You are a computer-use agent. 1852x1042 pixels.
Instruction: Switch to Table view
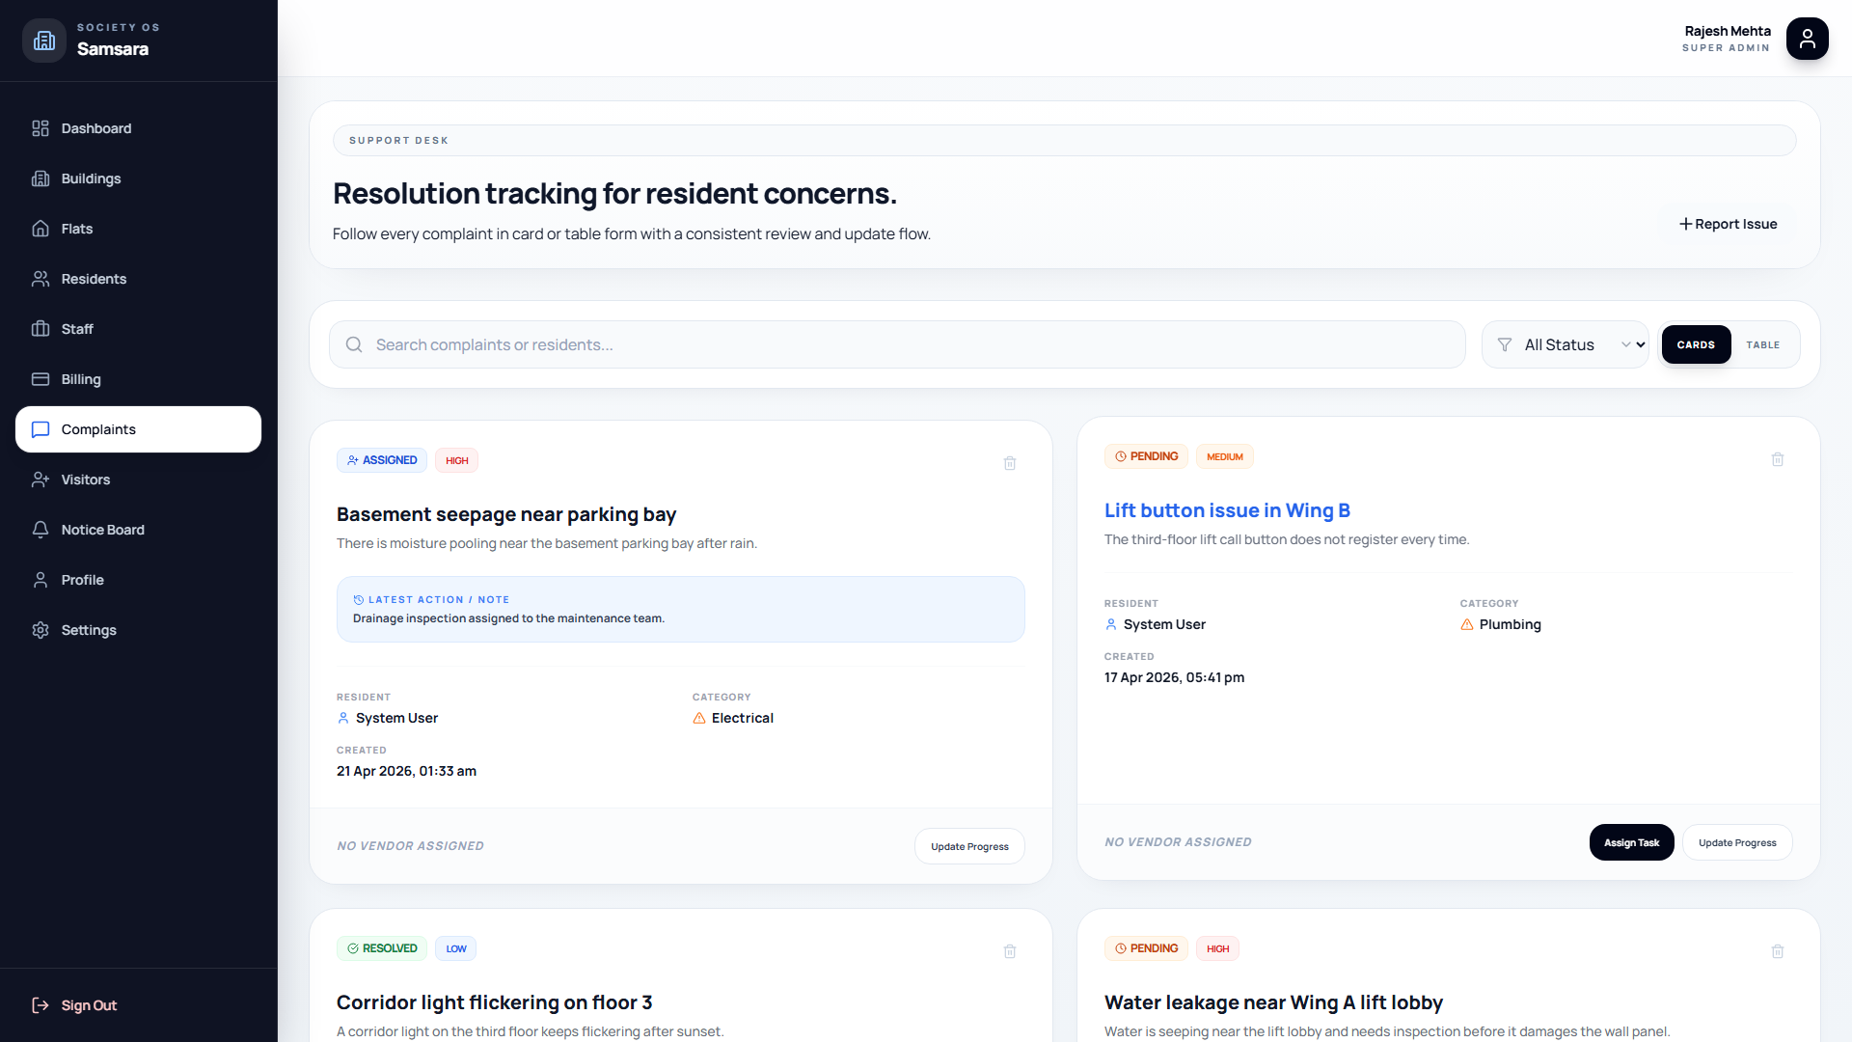1762,344
